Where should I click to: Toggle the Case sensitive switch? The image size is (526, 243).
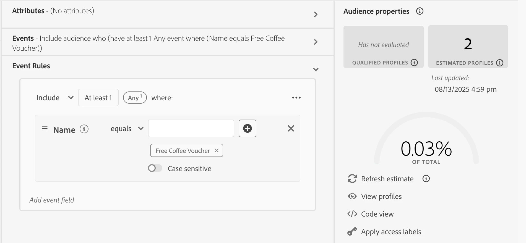(x=155, y=168)
